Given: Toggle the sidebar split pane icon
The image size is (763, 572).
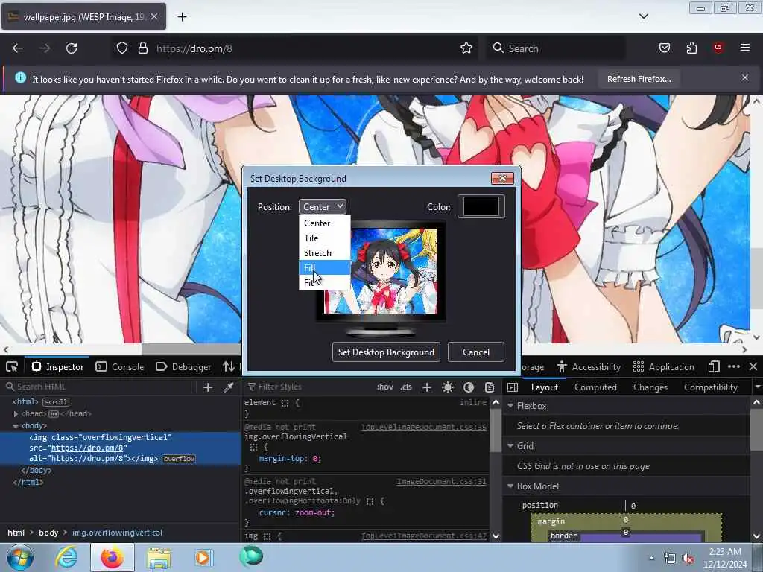Looking at the screenshot, I should [x=513, y=387].
